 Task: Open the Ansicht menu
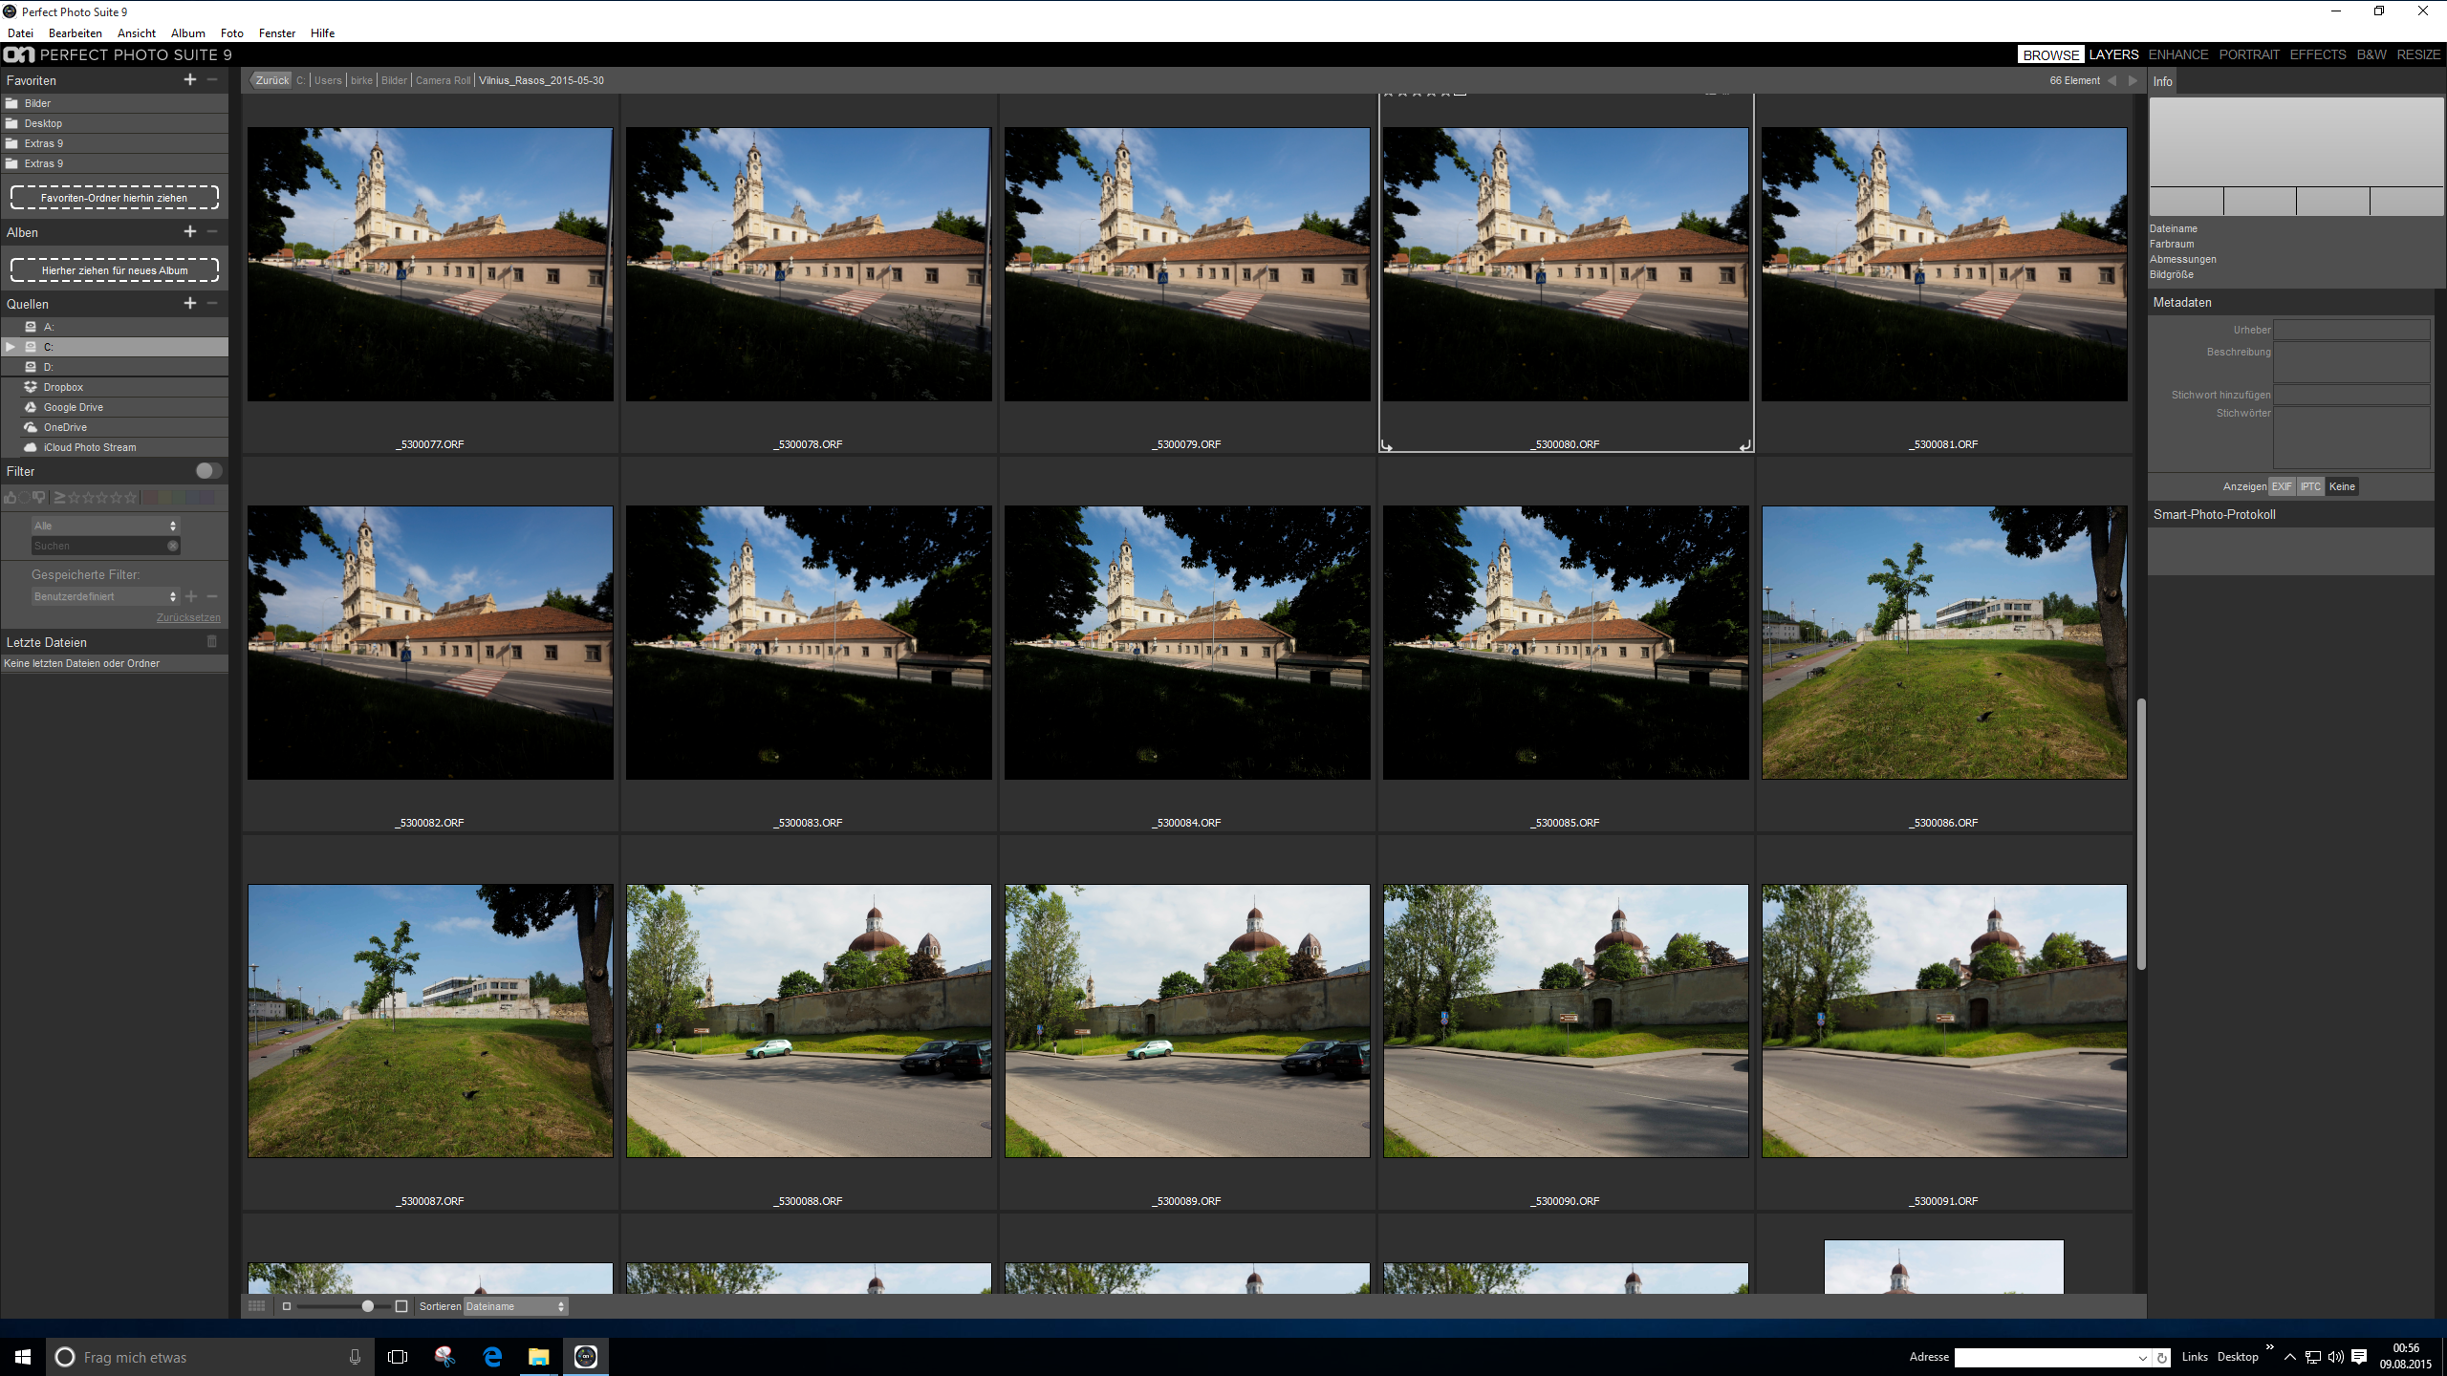point(137,32)
